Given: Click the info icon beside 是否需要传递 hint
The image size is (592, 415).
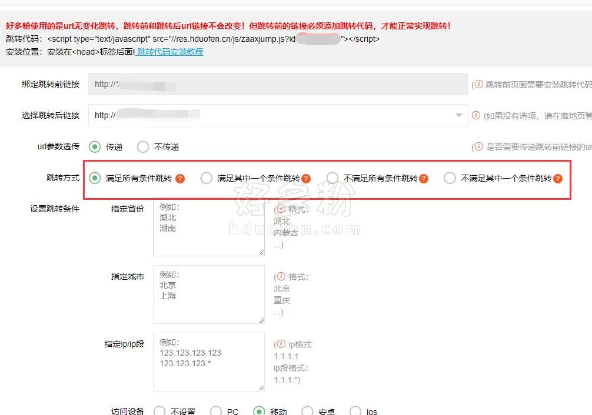Looking at the screenshot, I should pyautogui.click(x=478, y=146).
